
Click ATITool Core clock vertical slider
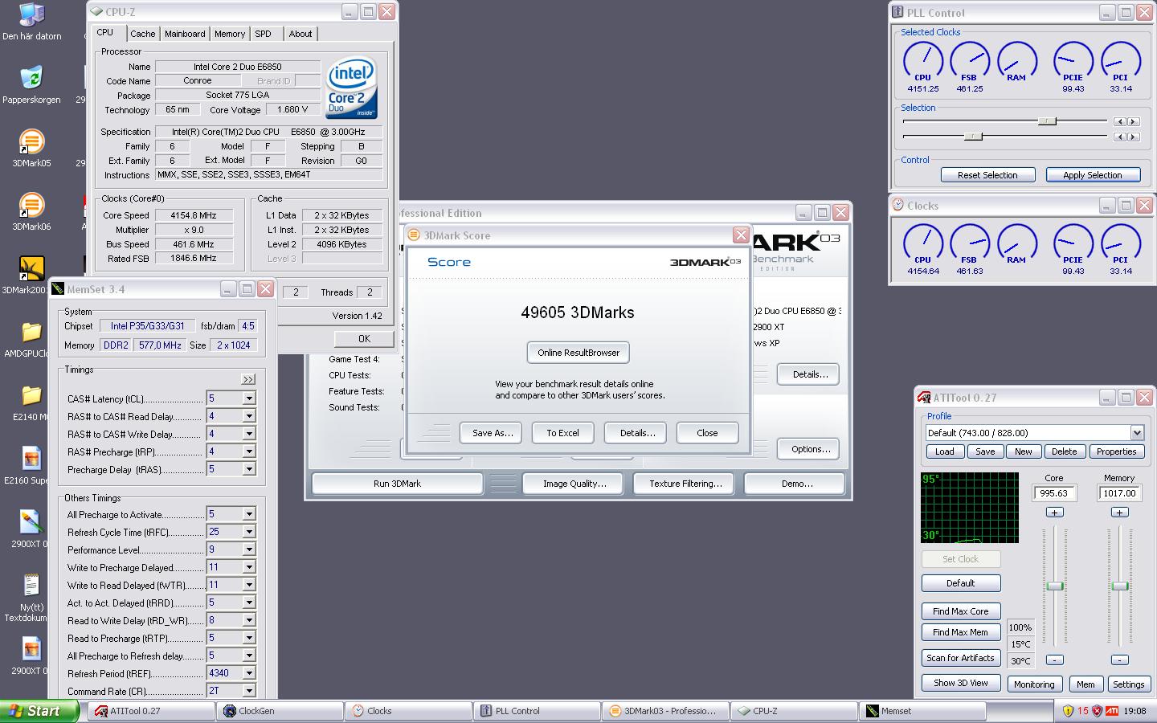(x=1054, y=586)
